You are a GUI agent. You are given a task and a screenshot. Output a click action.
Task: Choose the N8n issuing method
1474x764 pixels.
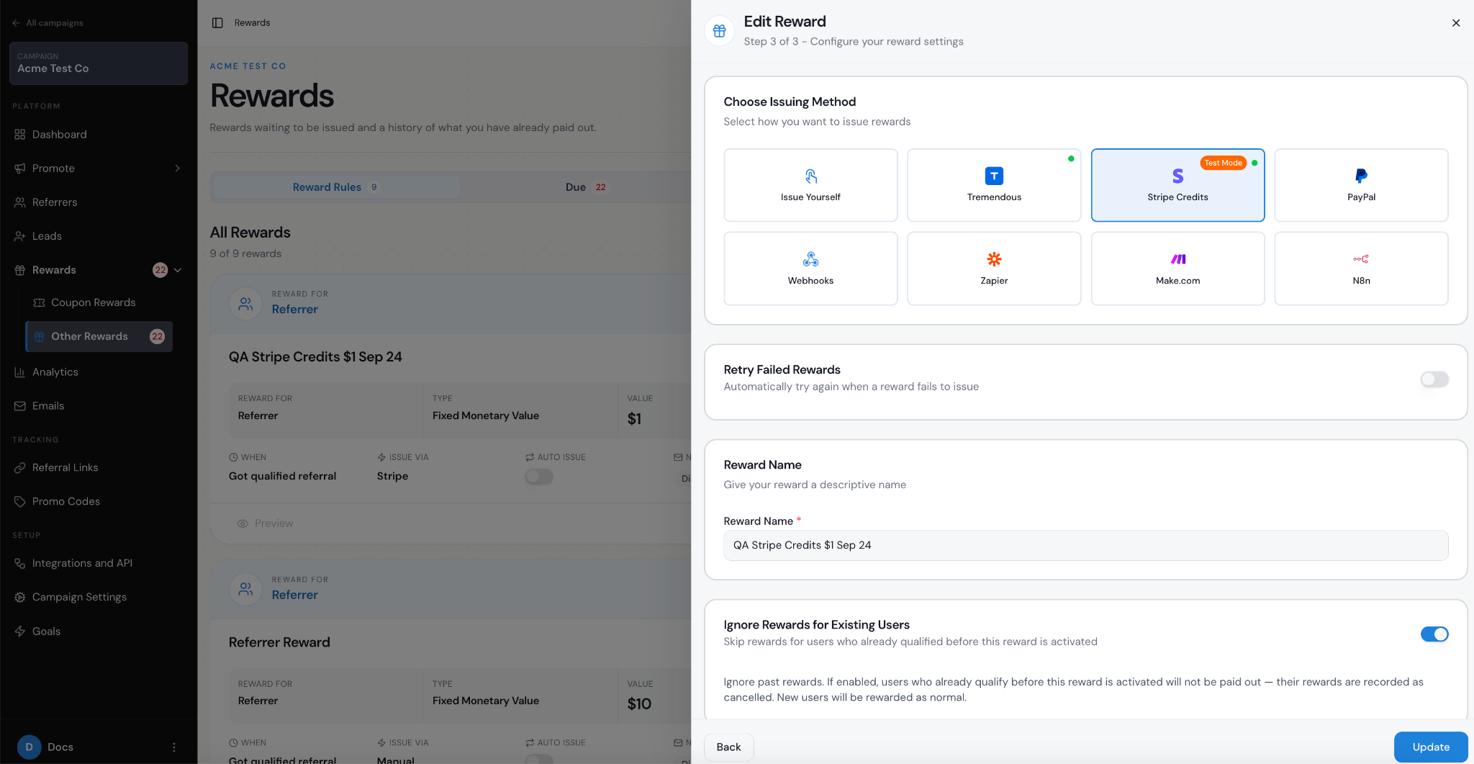pyautogui.click(x=1361, y=269)
